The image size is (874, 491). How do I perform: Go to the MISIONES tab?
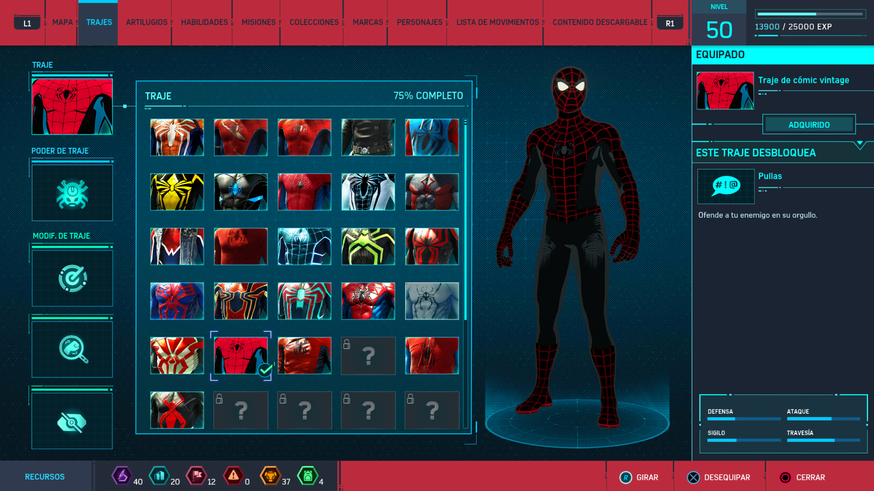click(259, 22)
